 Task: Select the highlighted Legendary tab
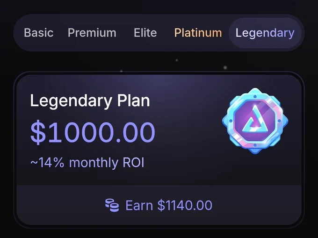point(265,33)
